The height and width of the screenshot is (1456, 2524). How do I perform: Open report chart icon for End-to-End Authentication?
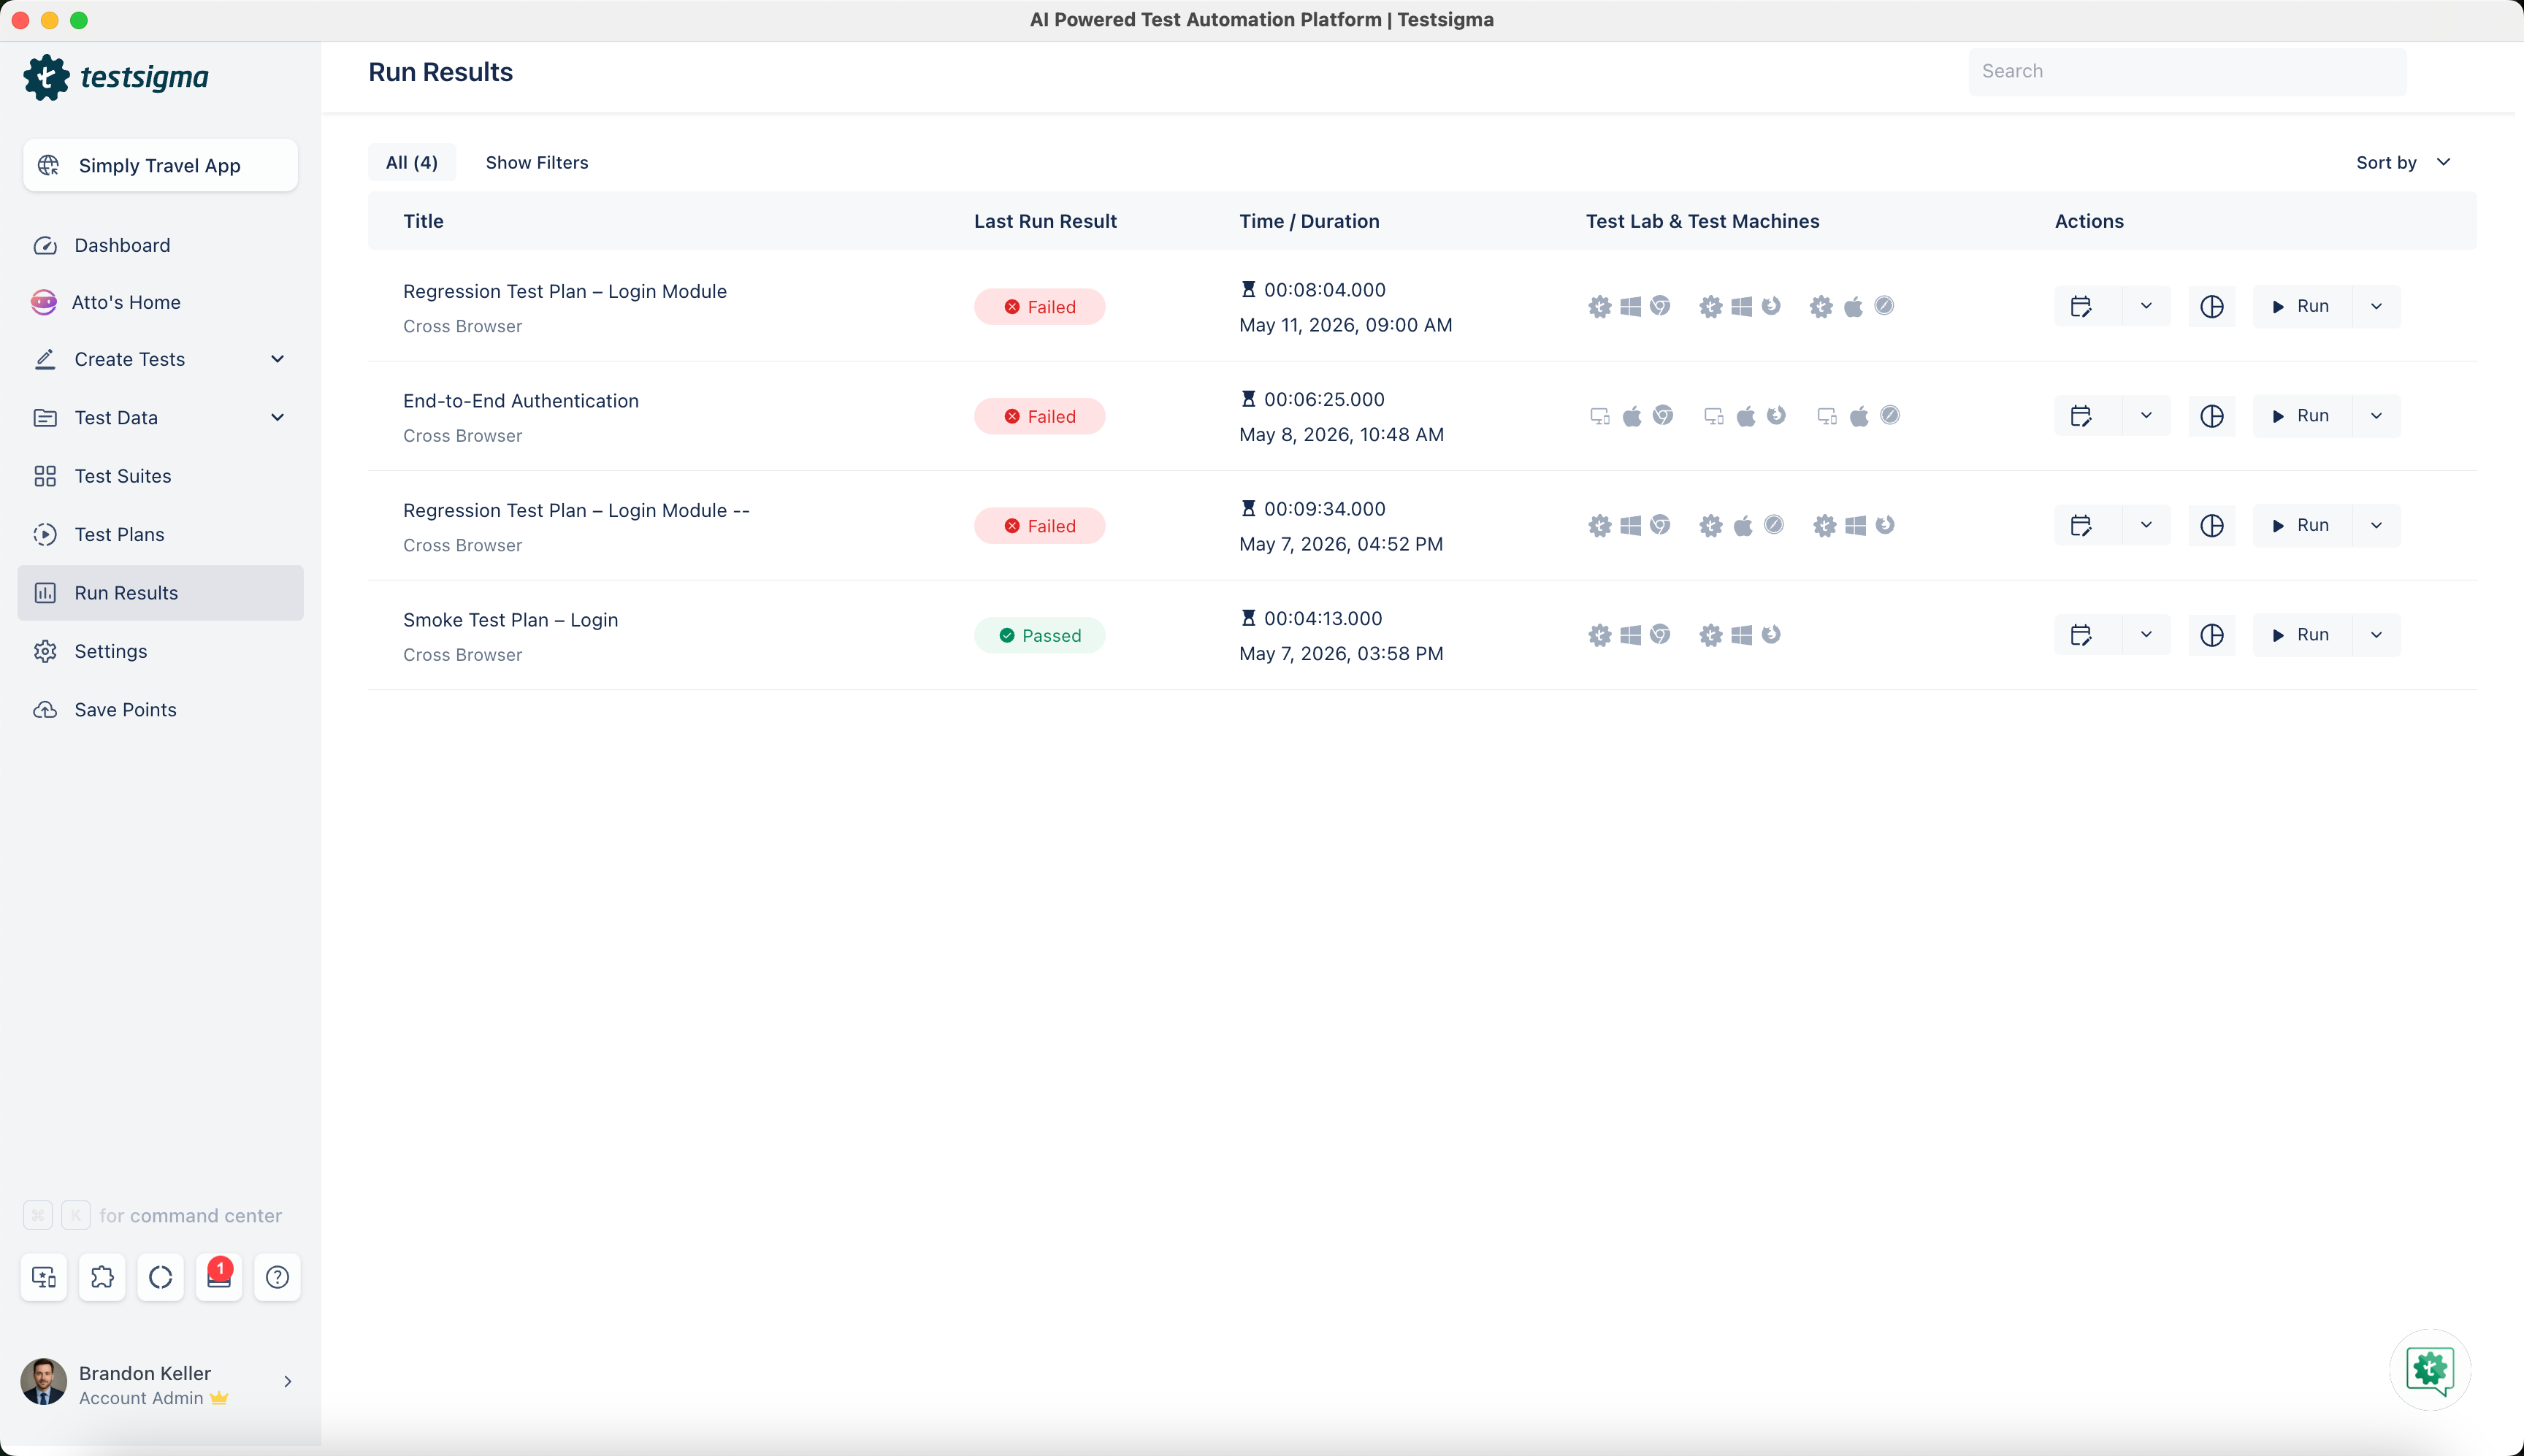pyautogui.click(x=2212, y=416)
